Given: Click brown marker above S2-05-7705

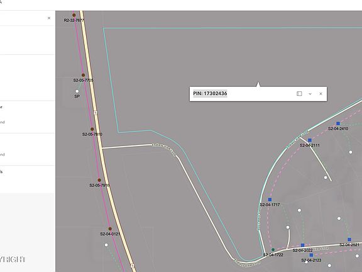Looking at the screenshot, I should click(x=83, y=75).
